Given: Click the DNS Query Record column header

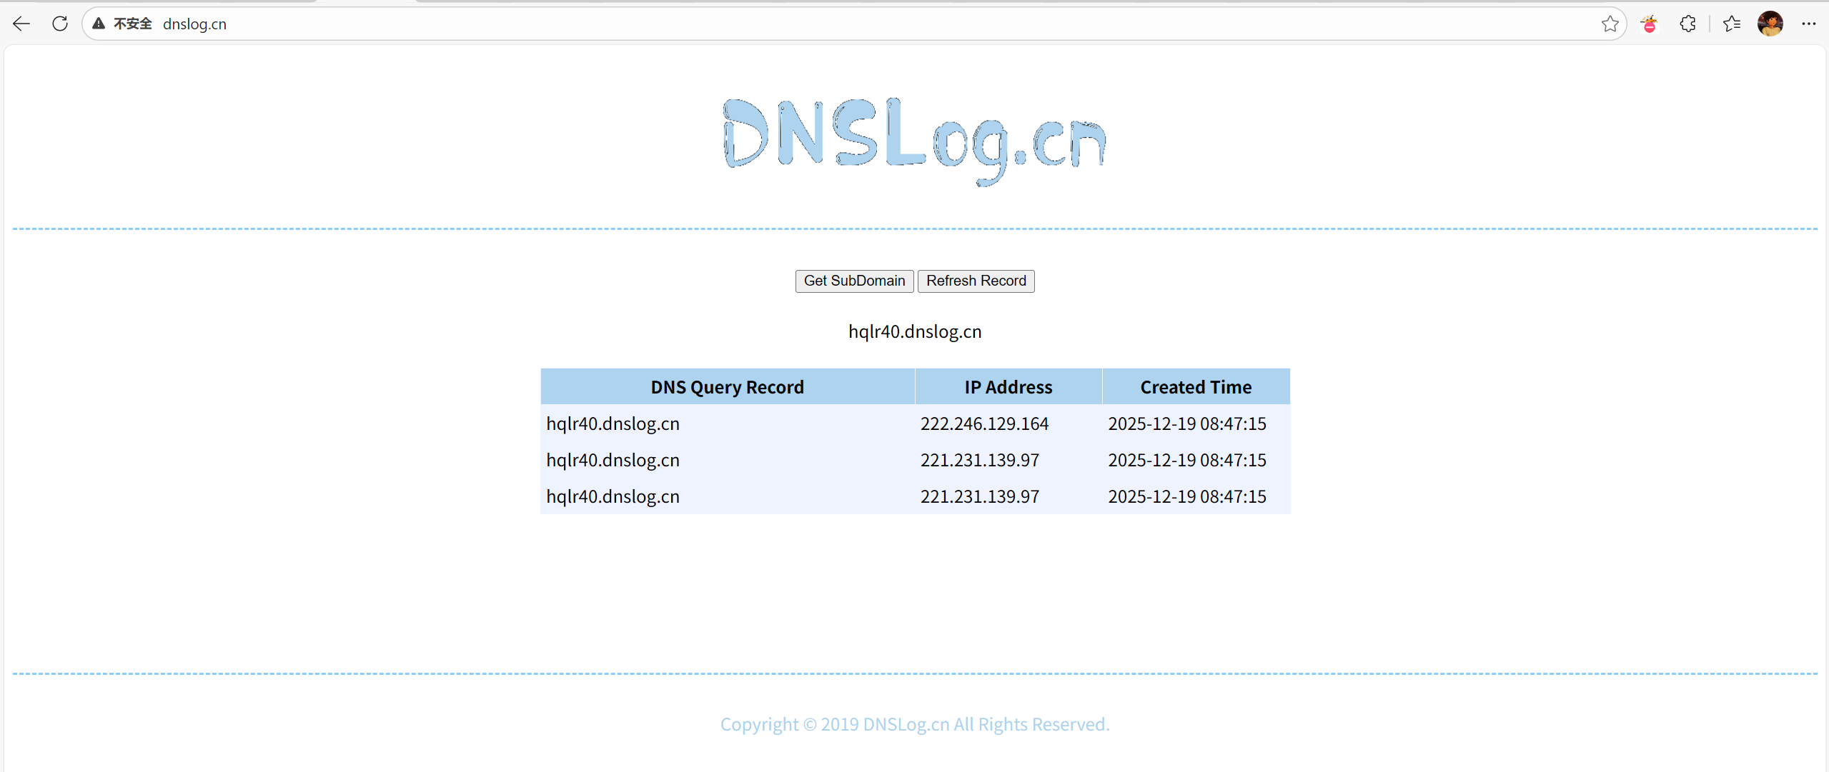Looking at the screenshot, I should 727,387.
